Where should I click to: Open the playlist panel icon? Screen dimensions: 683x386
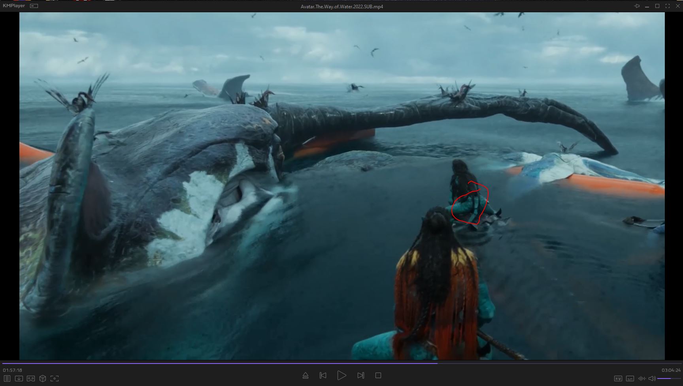[7, 379]
